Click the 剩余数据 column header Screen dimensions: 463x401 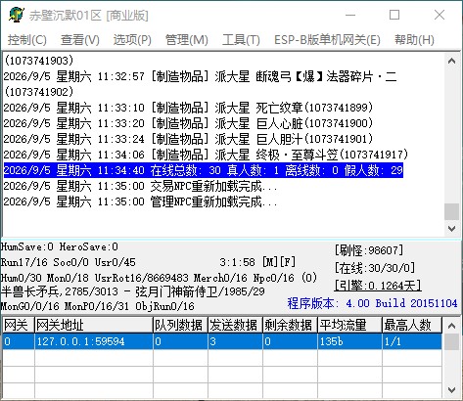coord(290,325)
